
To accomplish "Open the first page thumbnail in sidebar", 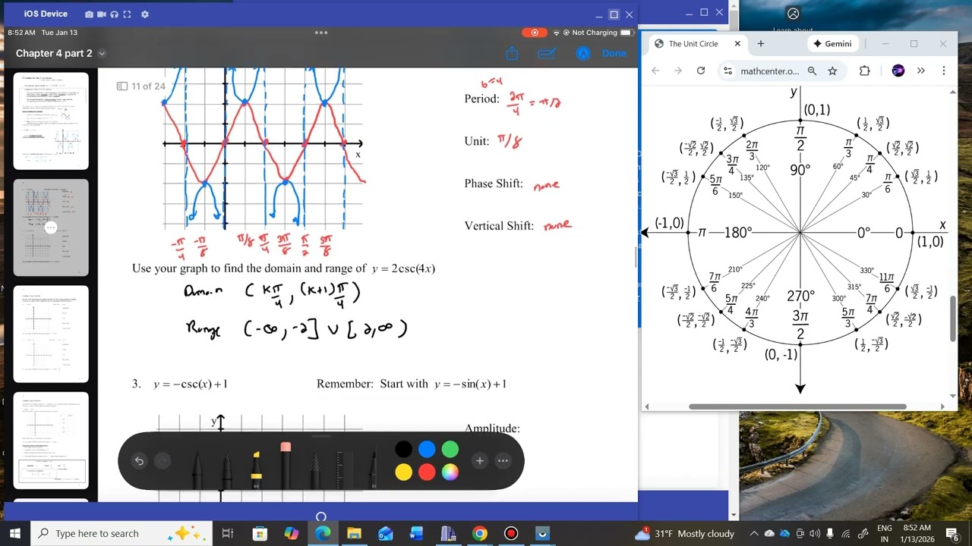I will pyautogui.click(x=51, y=121).
